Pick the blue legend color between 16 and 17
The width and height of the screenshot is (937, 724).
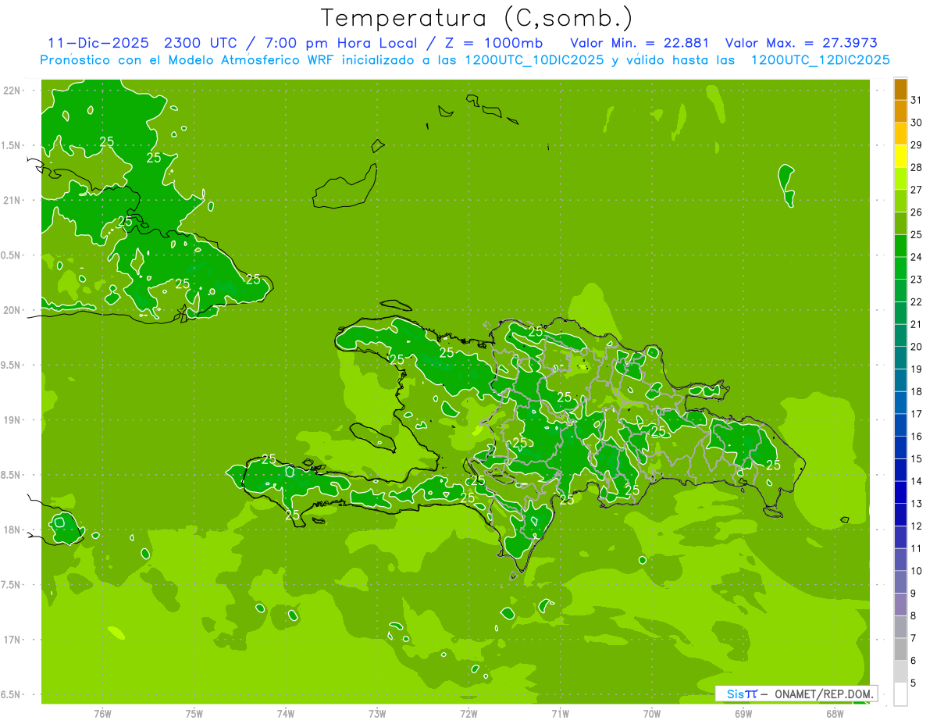click(900, 425)
